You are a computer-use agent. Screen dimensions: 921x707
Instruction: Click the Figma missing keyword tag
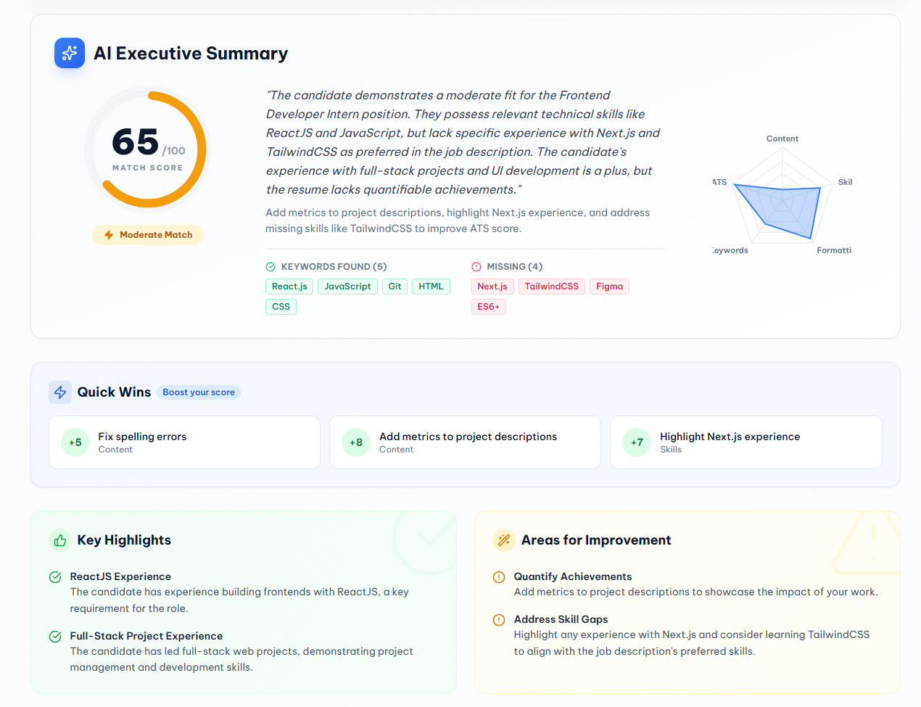point(609,286)
